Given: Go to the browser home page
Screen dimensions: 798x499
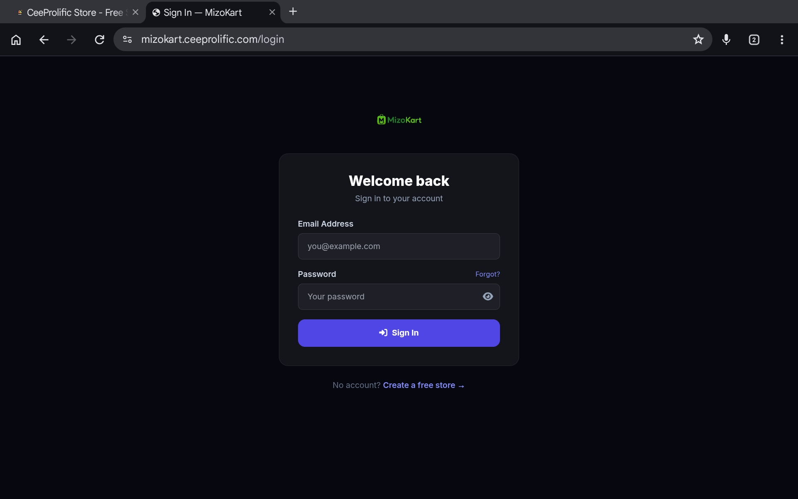Looking at the screenshot, I should pyautogui.click(x=16, y=40).
